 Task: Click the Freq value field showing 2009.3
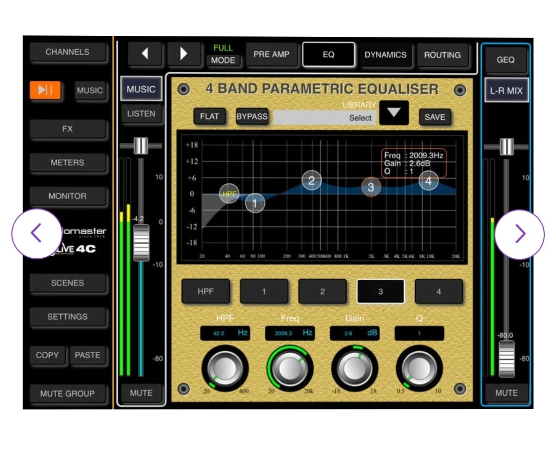(290, 333)
